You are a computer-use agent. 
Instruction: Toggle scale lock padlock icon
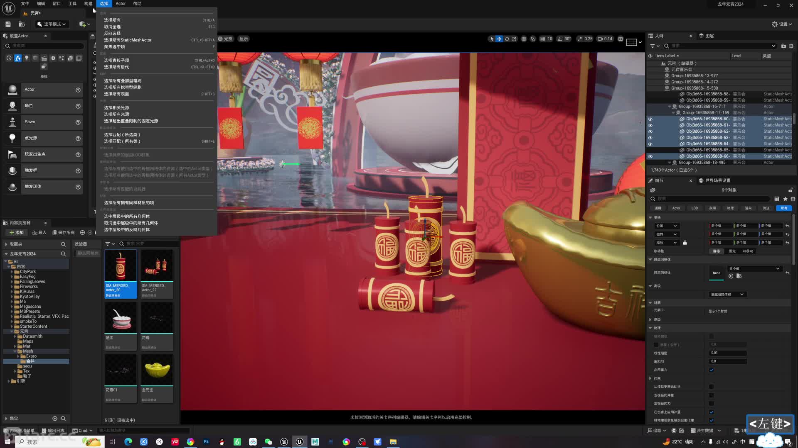pos(685,243)
